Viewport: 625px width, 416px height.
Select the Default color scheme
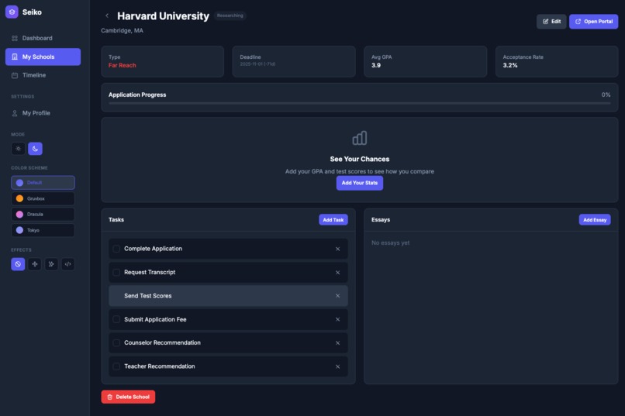[43, 183]
